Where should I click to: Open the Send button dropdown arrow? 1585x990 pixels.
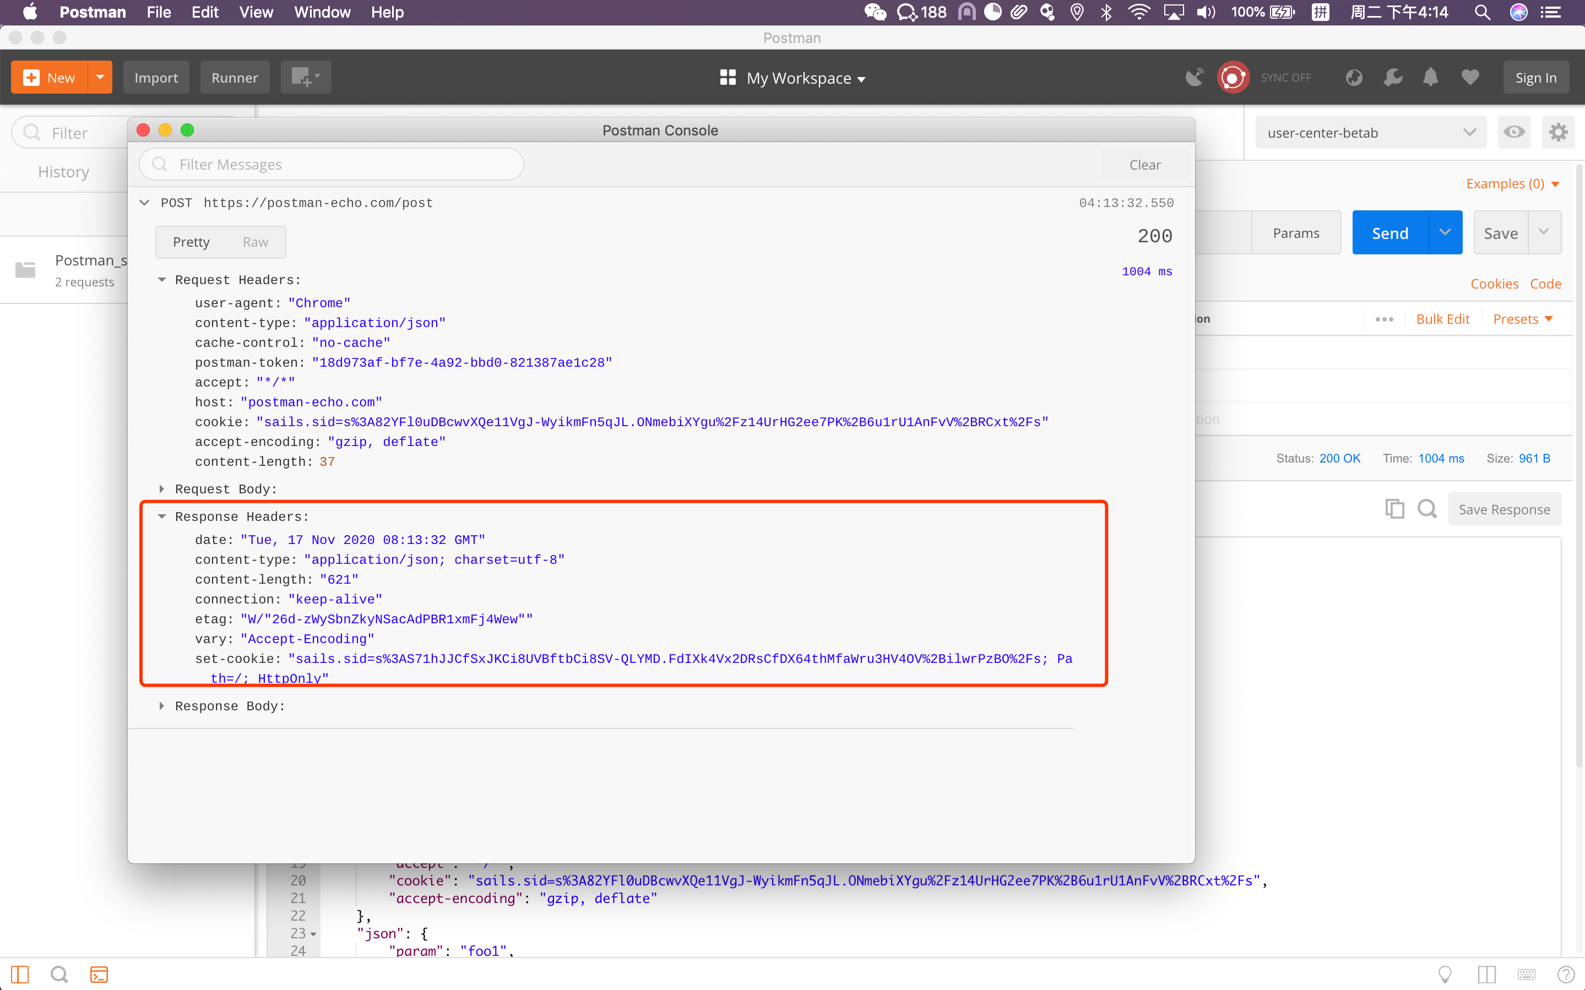(x=1446, y=232)
